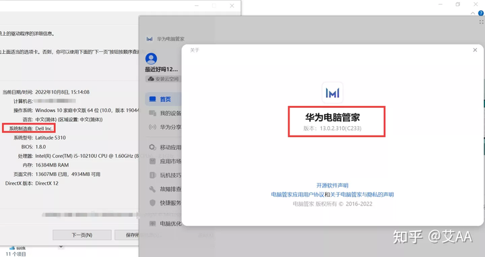Open the 开源软件声明 link
The height and width of the screenshot is (257, 485).
pos(332,185)
